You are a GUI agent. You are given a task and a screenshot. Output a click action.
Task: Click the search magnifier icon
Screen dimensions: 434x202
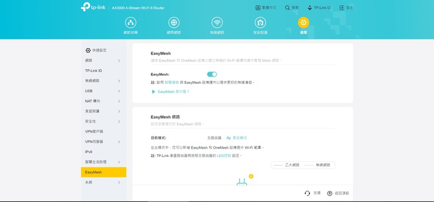pyautogui.click(x=287, y=8)
